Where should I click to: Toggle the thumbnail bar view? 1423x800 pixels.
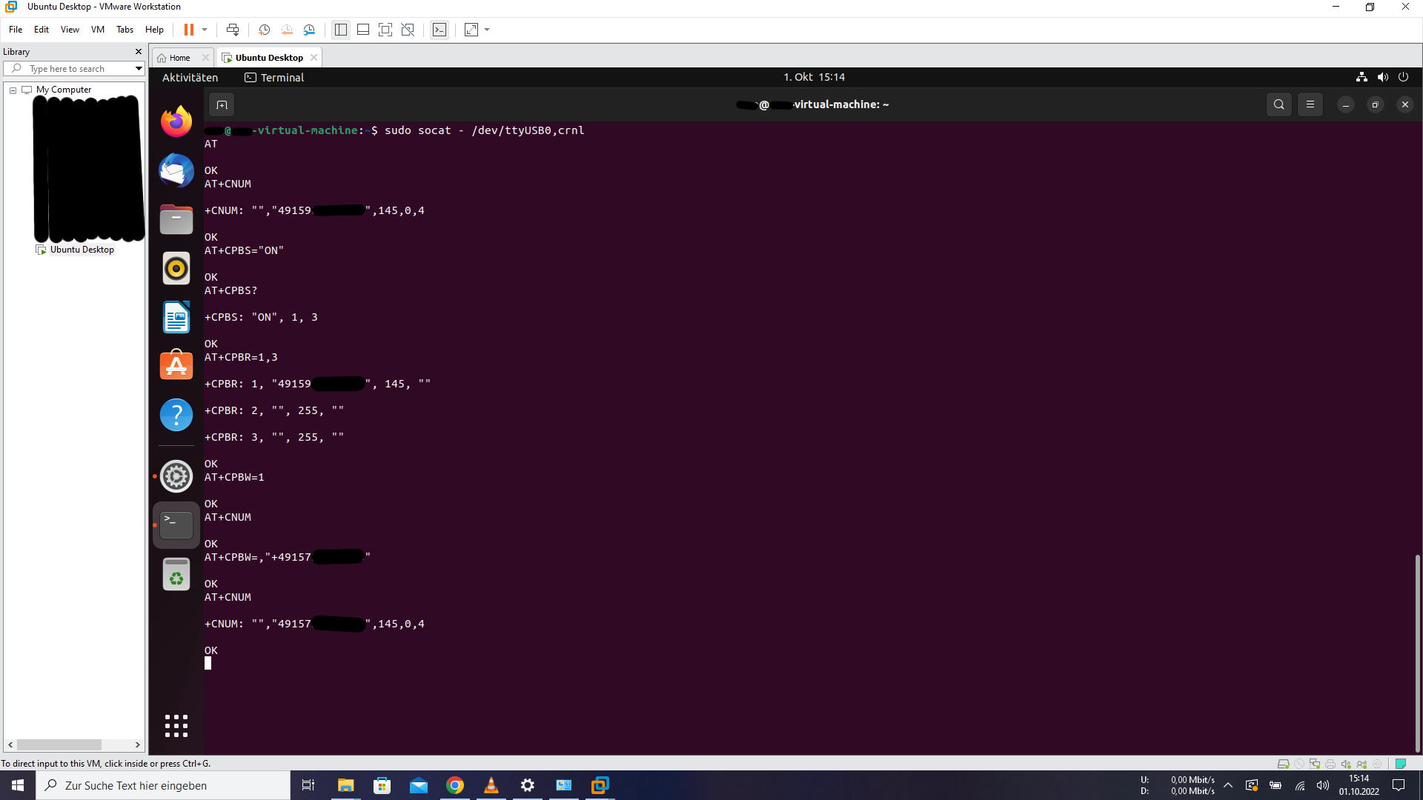363,30
